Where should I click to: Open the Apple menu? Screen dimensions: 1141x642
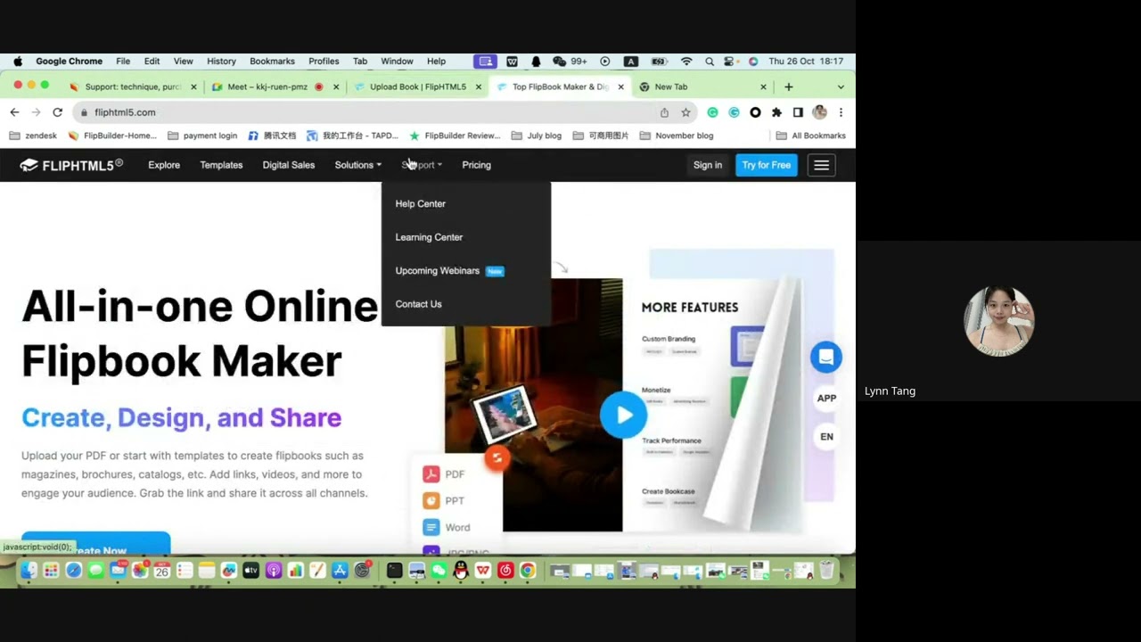(x=18, y=62)
